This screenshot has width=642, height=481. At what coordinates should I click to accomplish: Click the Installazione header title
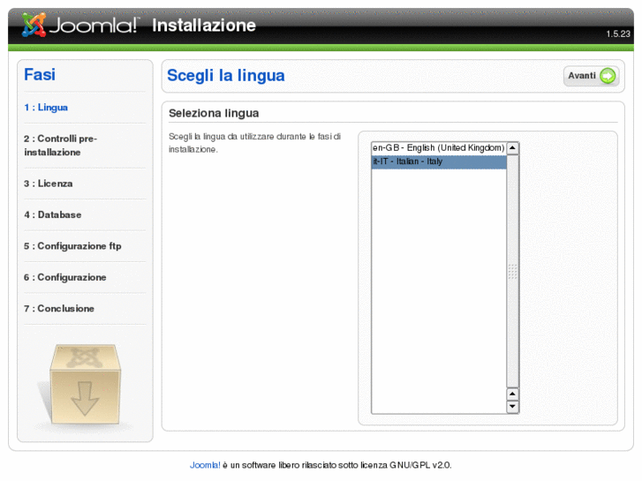coord(204,26)
